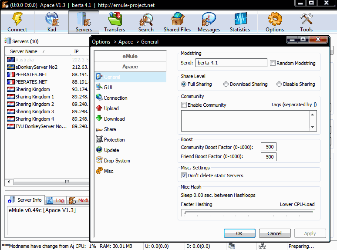Click the Australia server flag icon
The image size is (337, 250).
pos(11,60)
